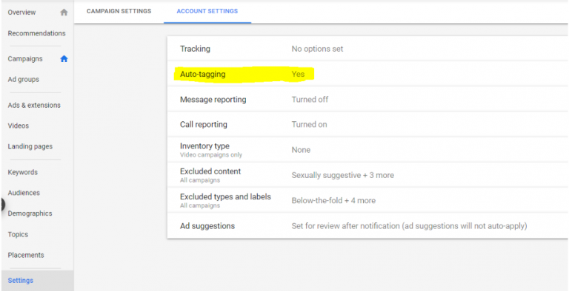Open Audiences in the sidebar
This screenshot has height=291, width=569.
[24, 193]
